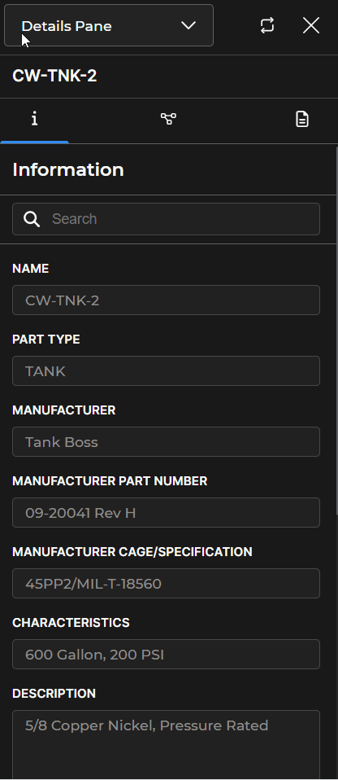Click the Information section heading
This screenshot has width=338, height=780.
click(68, 169)
